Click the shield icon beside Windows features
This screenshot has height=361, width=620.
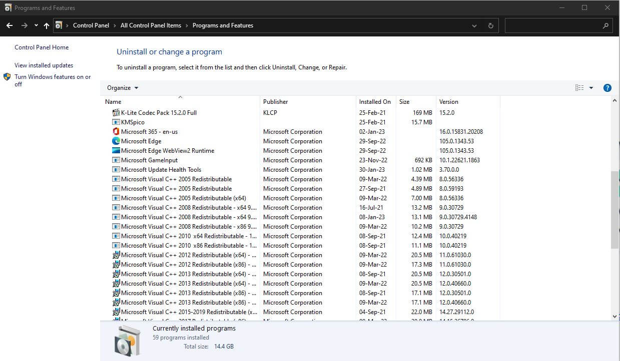tap(7, 77)
